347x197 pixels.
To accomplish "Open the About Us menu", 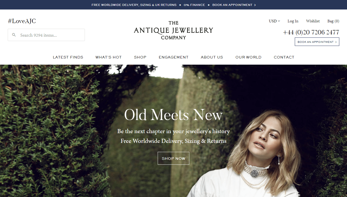I will [212, 57].
